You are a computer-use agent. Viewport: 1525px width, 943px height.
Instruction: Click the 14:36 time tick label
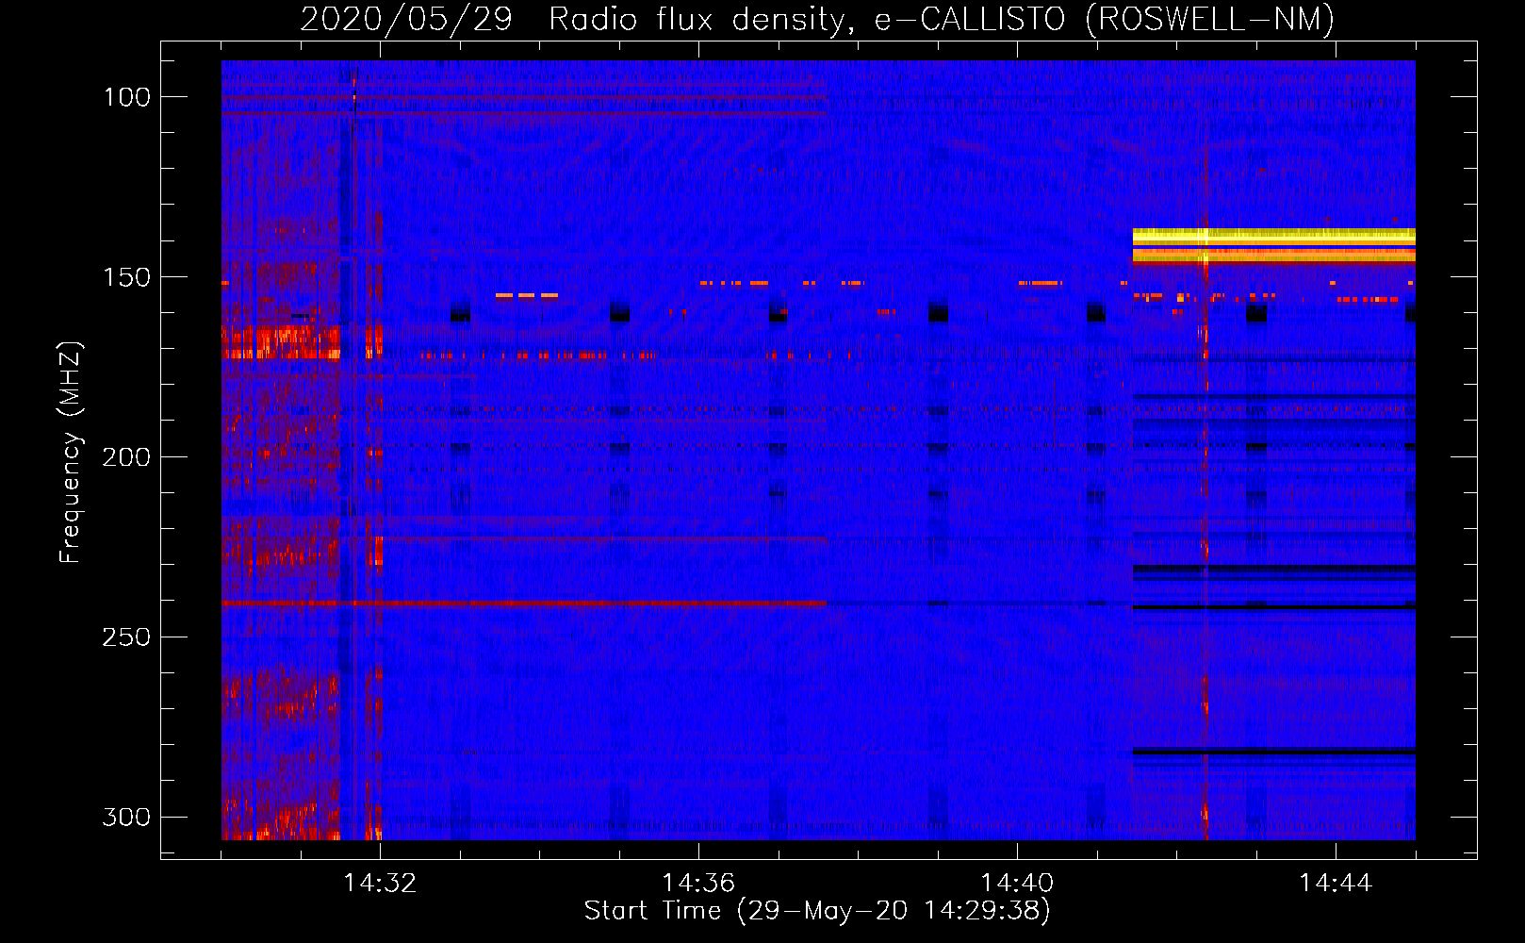point(698,884)
